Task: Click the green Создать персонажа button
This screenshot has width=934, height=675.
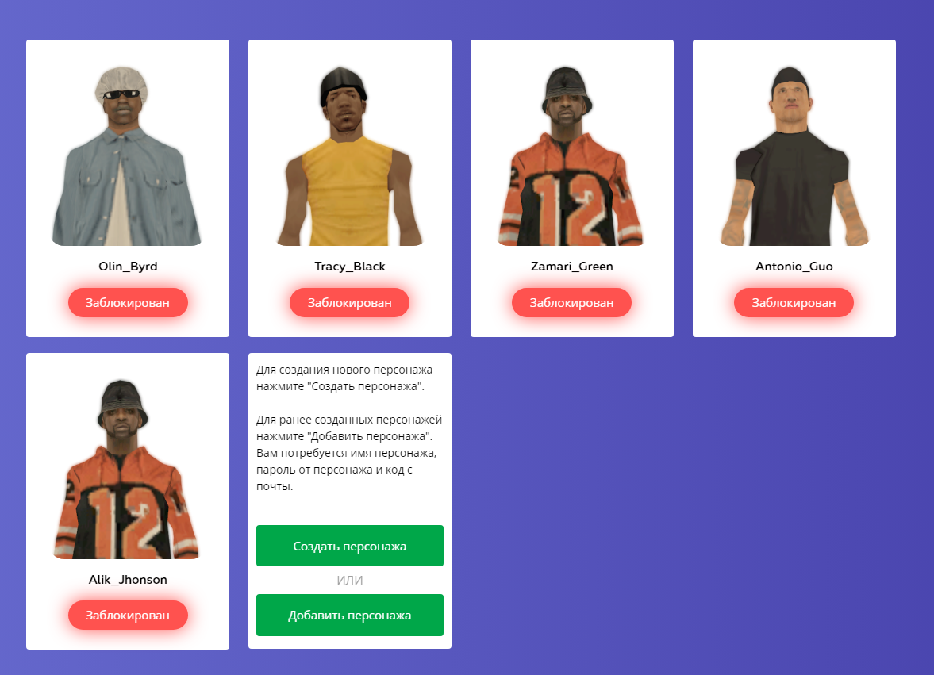Action: pos(350,546)
